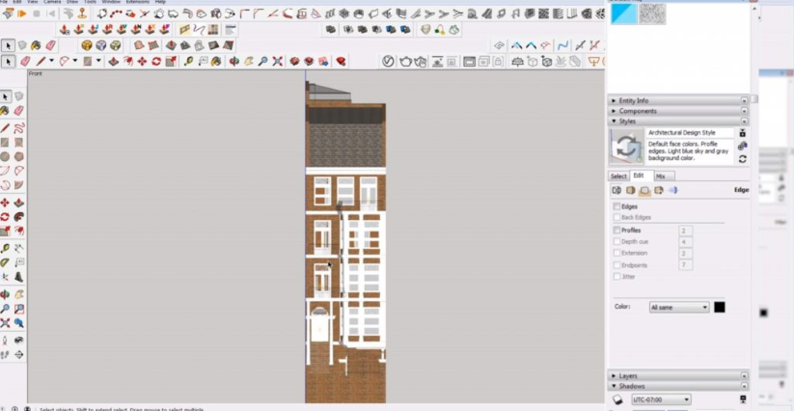Screen dimensions: 794x411
Task: Open the dropdown arrow beside the pencil Line tool
Action: point(51,61)
